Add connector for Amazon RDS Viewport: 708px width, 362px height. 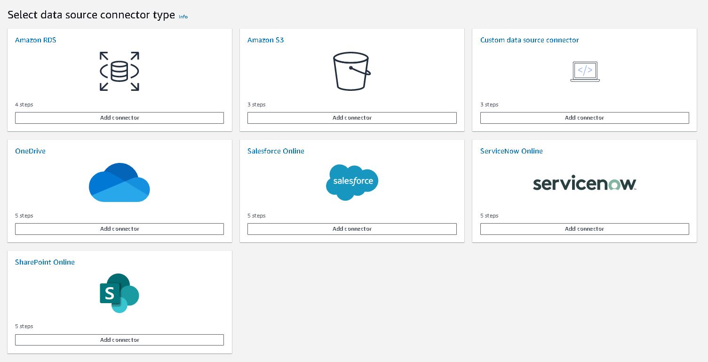click(x=119, y=118)
